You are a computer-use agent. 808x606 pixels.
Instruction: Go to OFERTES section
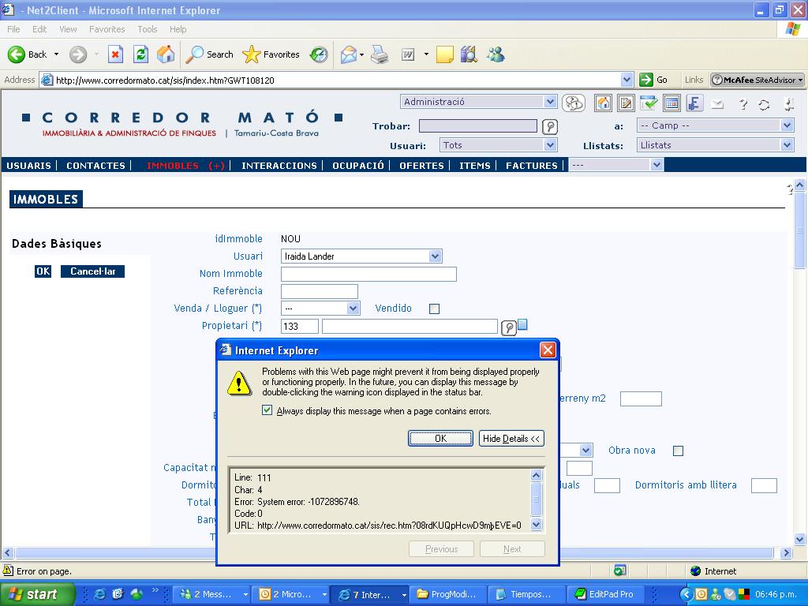coord(421,166)
